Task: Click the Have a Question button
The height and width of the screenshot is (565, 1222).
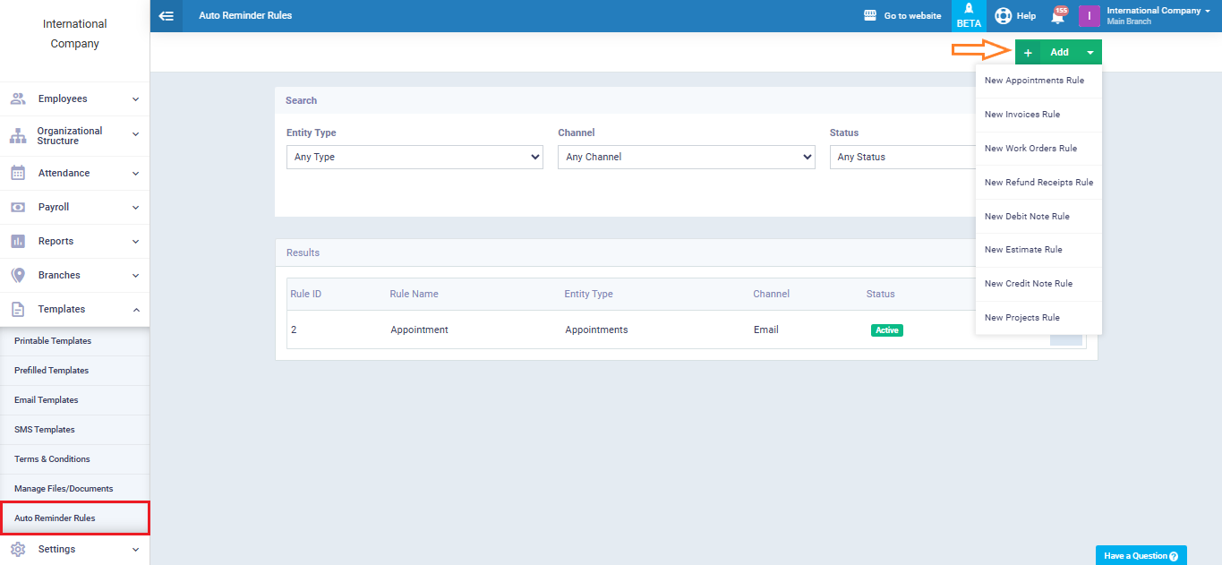Action: (1141, 555)
